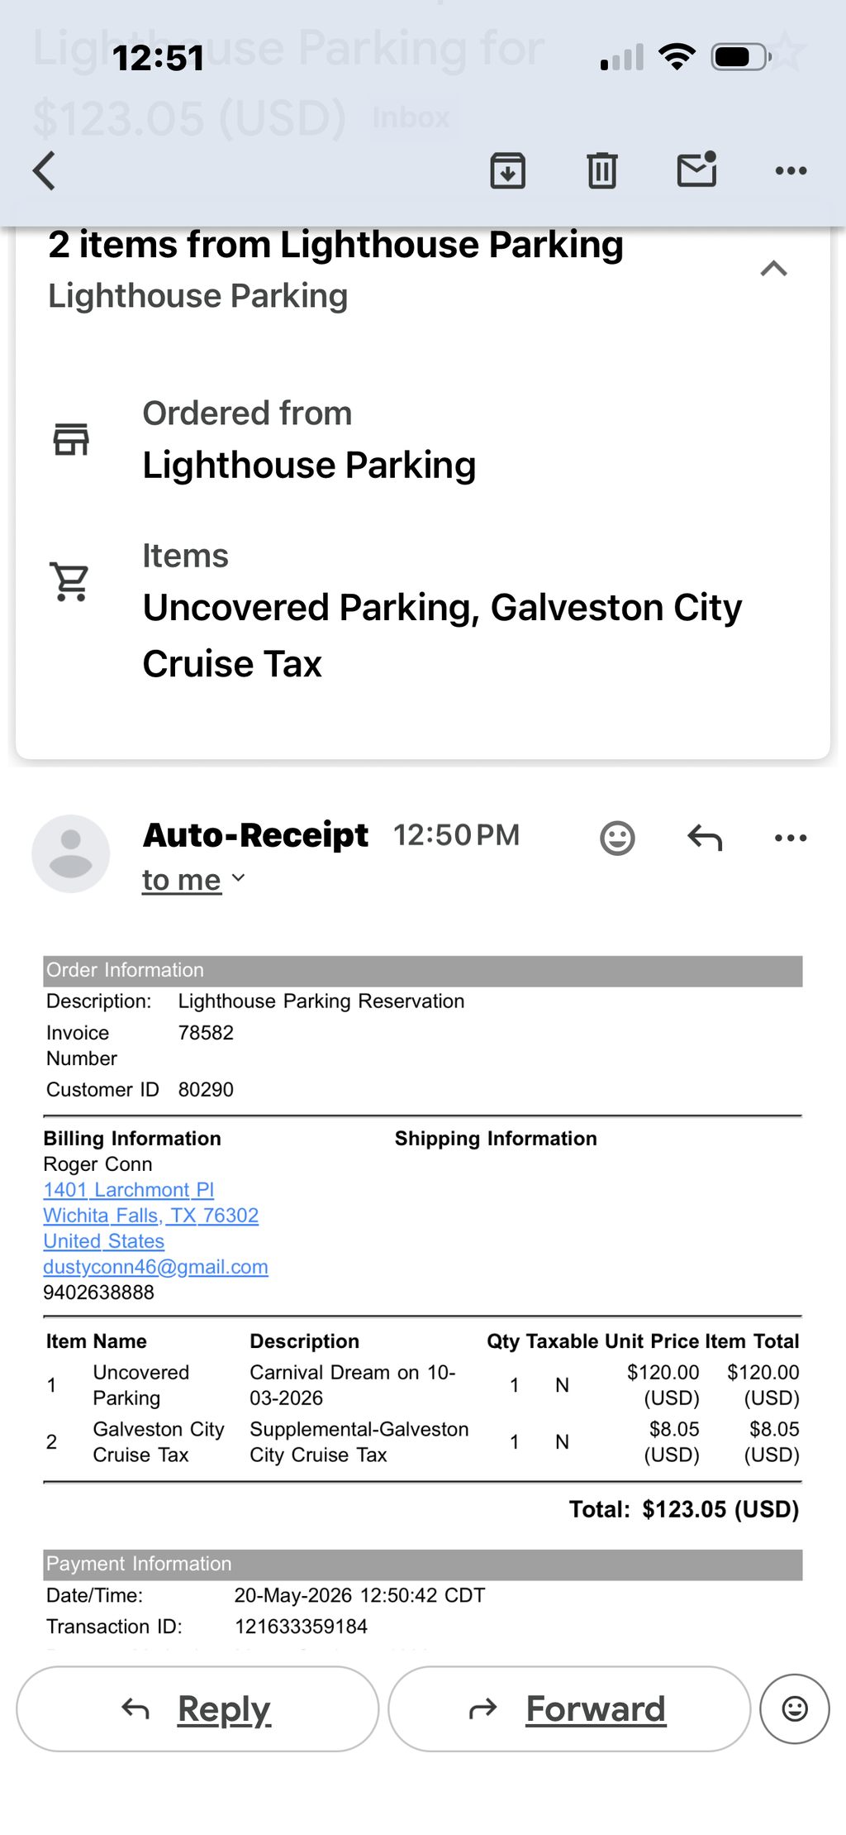The image size is (846, 1835).
Task: Open the Wichita Falls, TX 76302 link
Action: 151,1215
